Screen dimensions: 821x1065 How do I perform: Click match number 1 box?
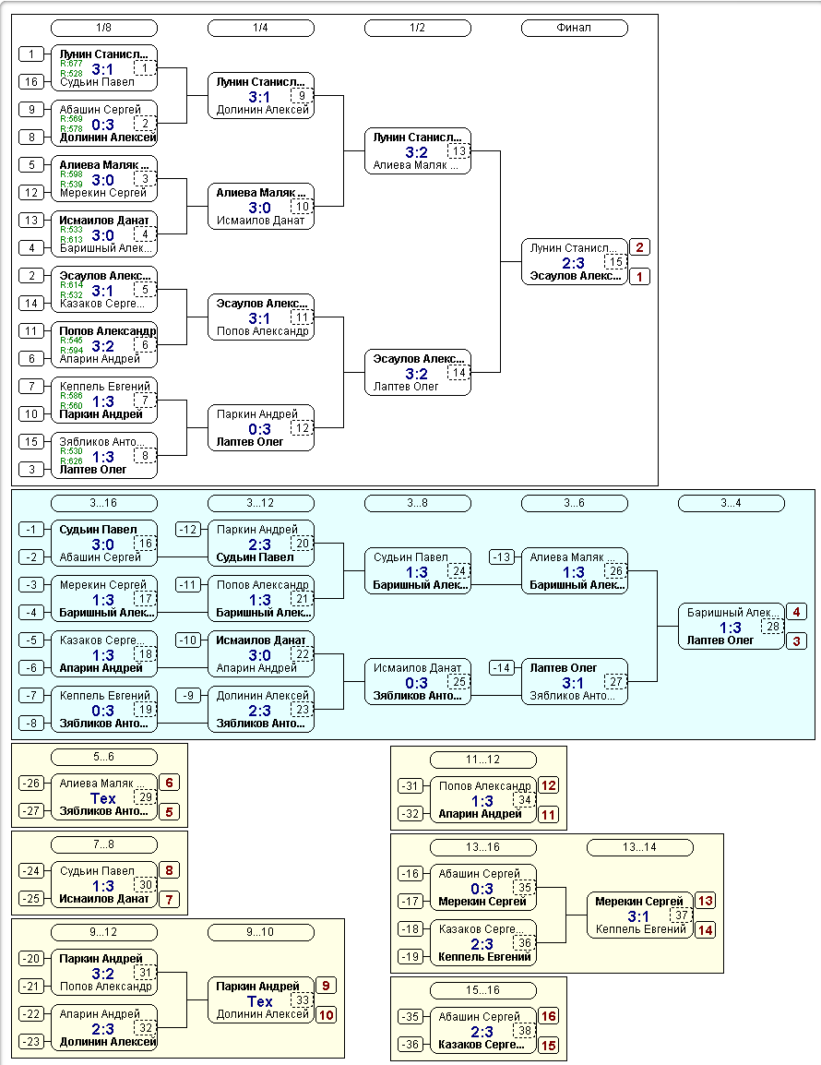pos(145,68)
